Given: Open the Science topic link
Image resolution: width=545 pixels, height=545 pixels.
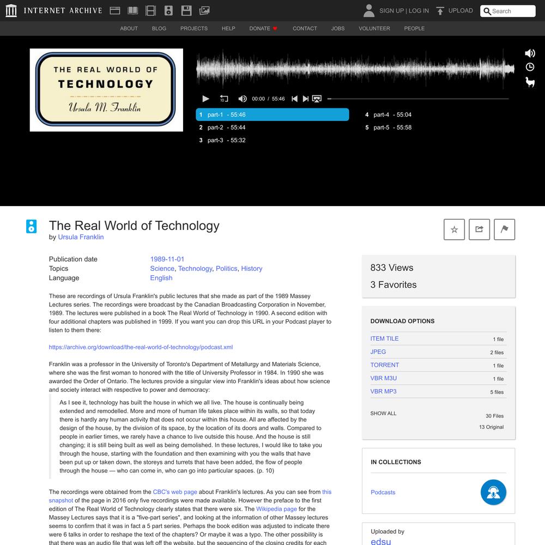Looking at the screenshot, I should (x=162, y=269).
